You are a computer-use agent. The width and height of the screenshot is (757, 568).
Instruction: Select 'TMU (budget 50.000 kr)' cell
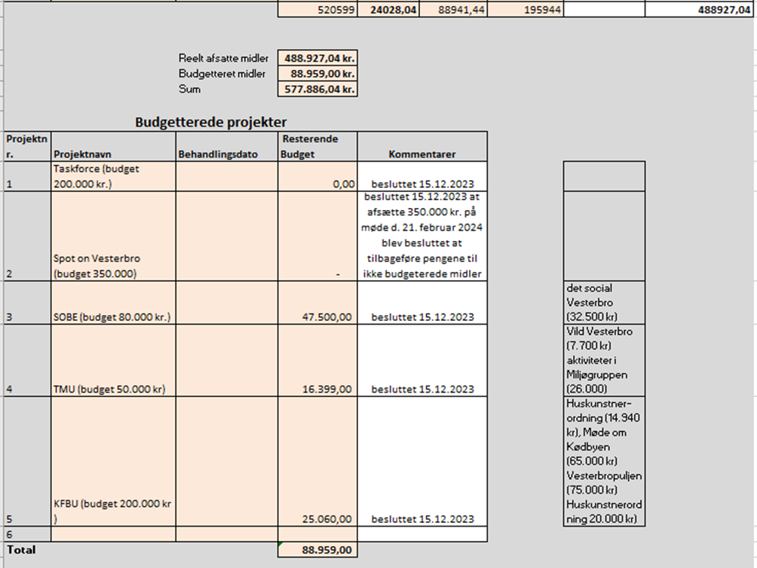(113, 361)
